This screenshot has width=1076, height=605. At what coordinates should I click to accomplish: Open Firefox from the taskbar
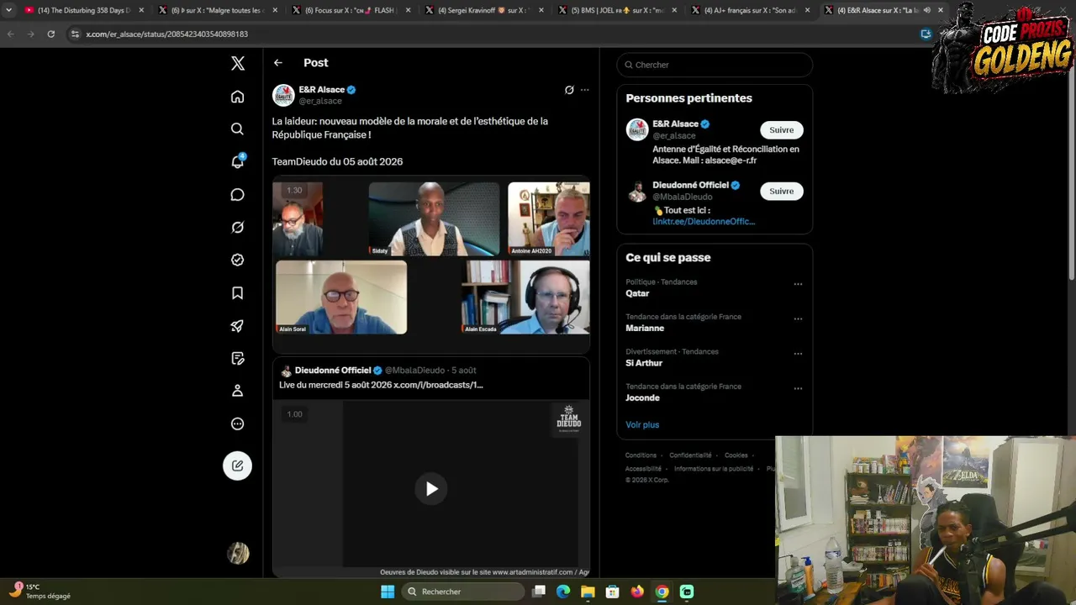(x=637, y=592)
